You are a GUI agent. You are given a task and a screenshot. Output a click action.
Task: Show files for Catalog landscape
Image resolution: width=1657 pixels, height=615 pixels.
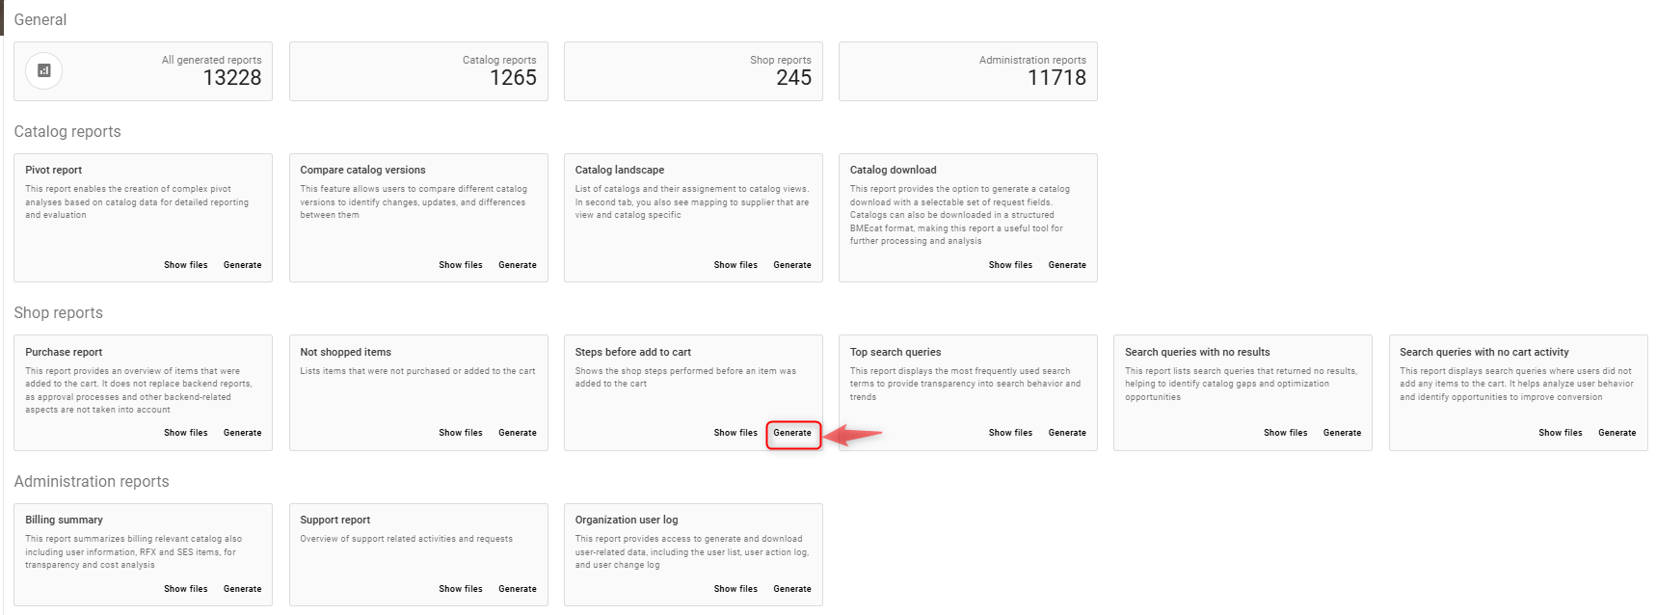(735, 265)
